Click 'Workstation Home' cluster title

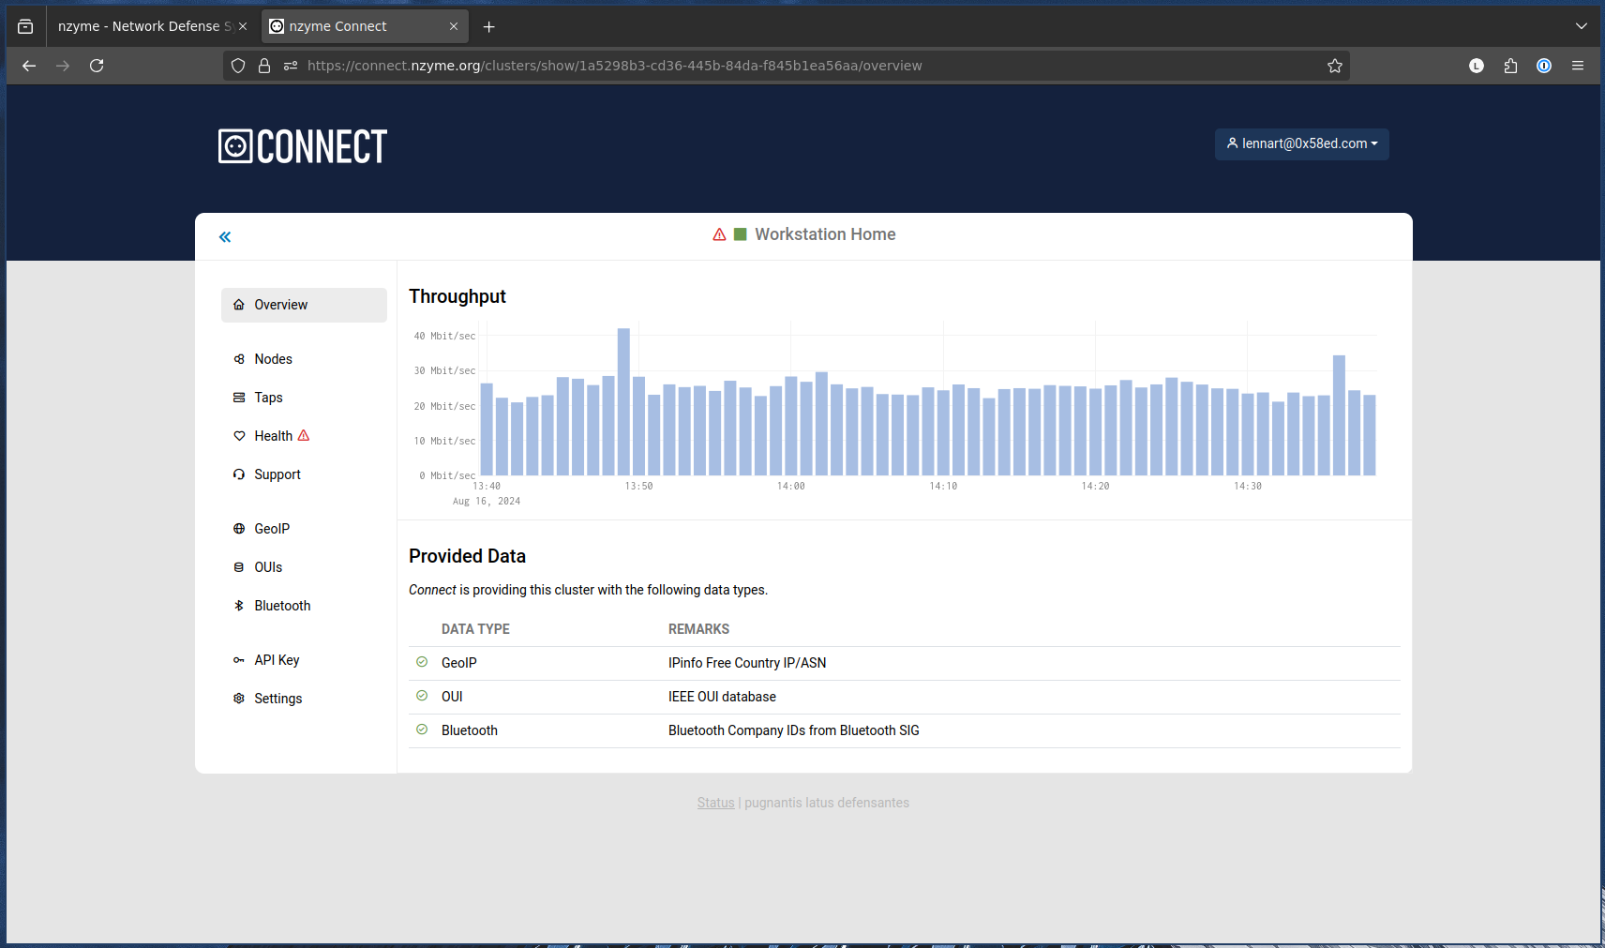[825, 234]
